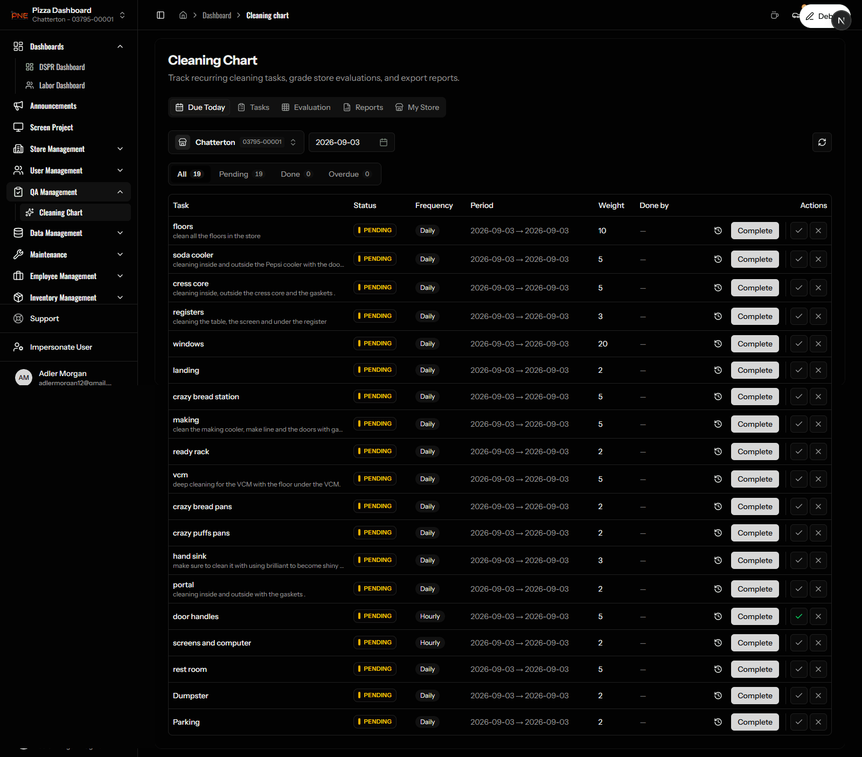Image resolution: width=862 pixels, height=757 pixels.
Task: Open Adler Morgan user profile
Action: pyautogui.click(x=68, y=378)
